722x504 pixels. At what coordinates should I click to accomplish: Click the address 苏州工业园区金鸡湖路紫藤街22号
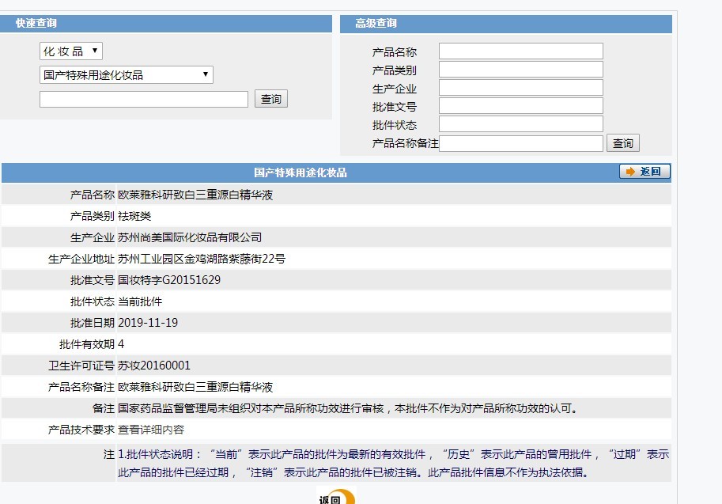click(202, 259)
